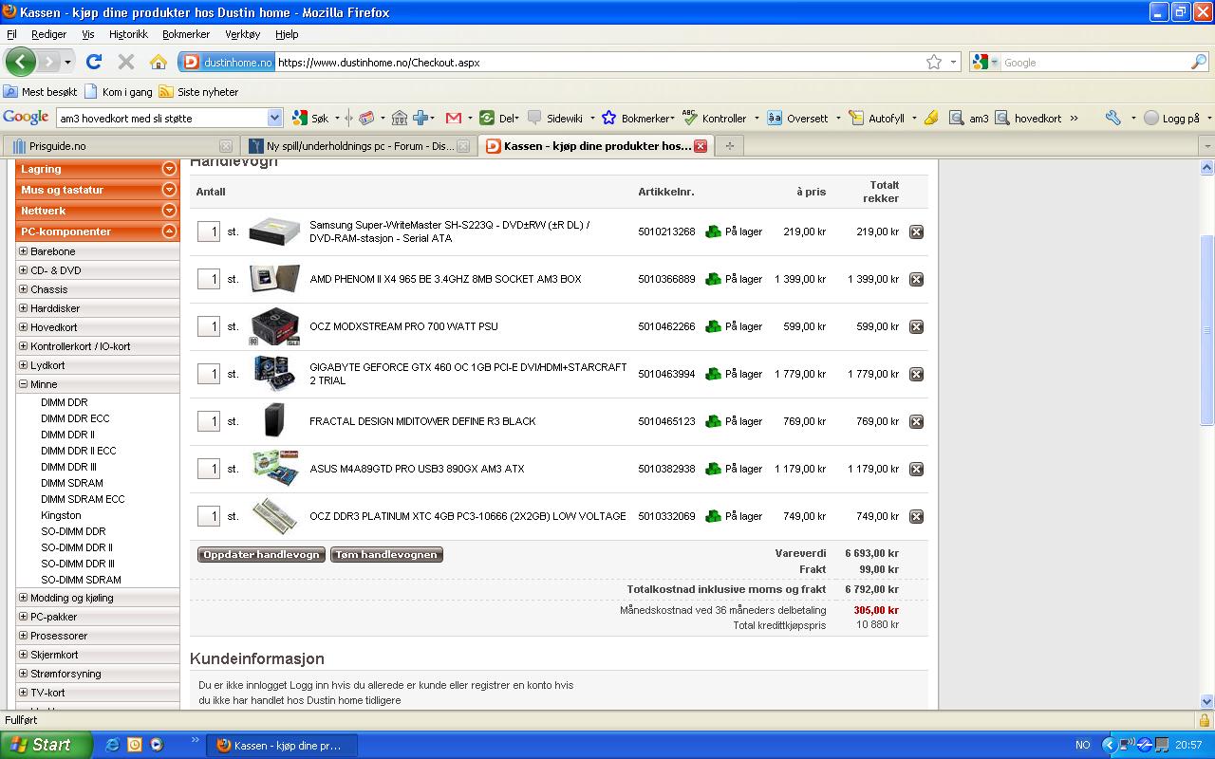Collapse the Minne category

coord(24,384)
